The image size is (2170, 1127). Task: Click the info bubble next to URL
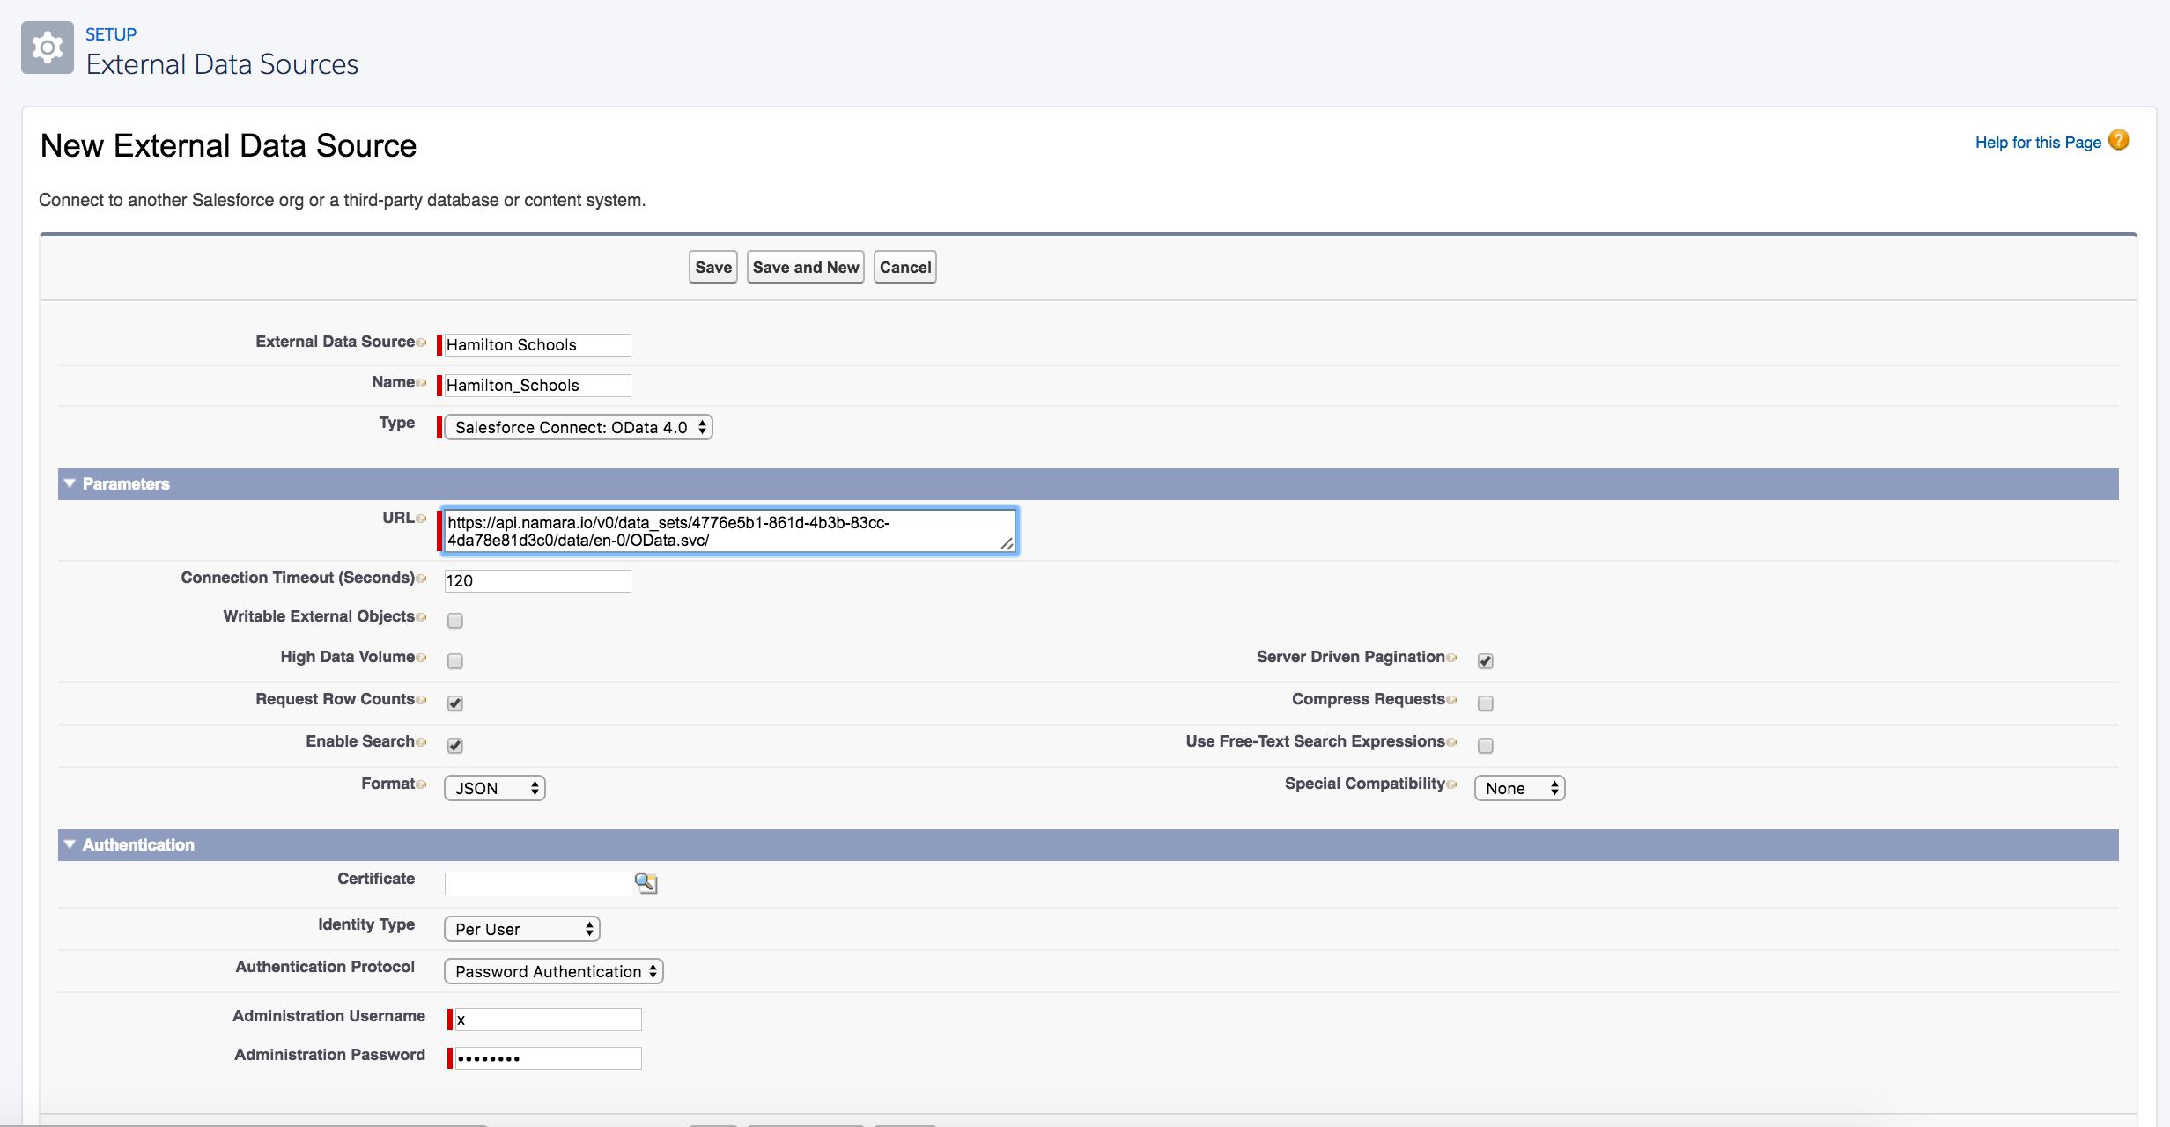tap(421, 519)
